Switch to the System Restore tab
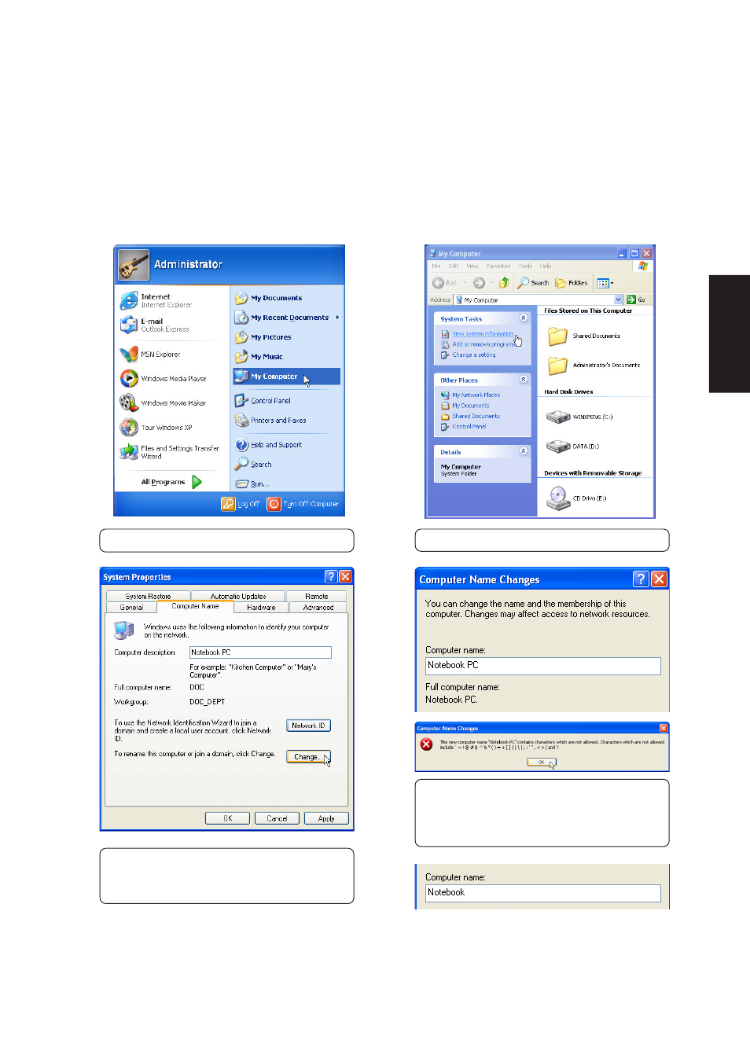Screen dimensions: 750x1062 pos(148,596)
